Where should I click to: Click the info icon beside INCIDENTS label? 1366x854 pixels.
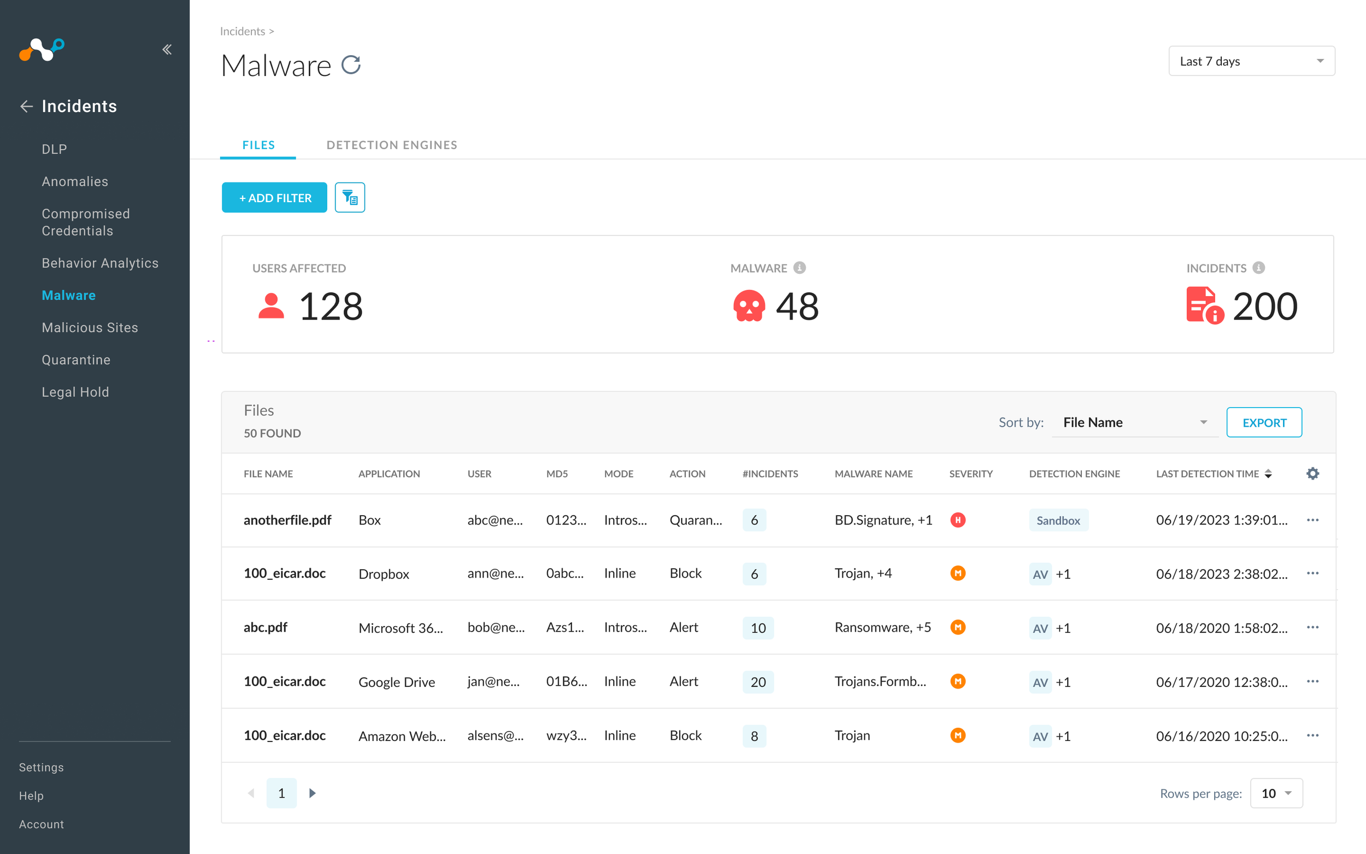coord(1258,268)
